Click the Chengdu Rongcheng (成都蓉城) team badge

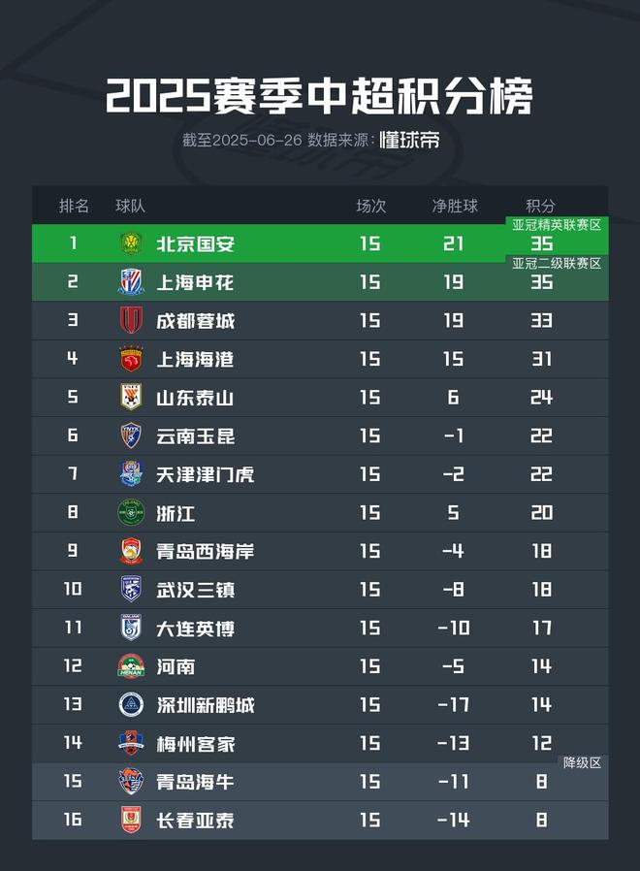pos(131,320)
